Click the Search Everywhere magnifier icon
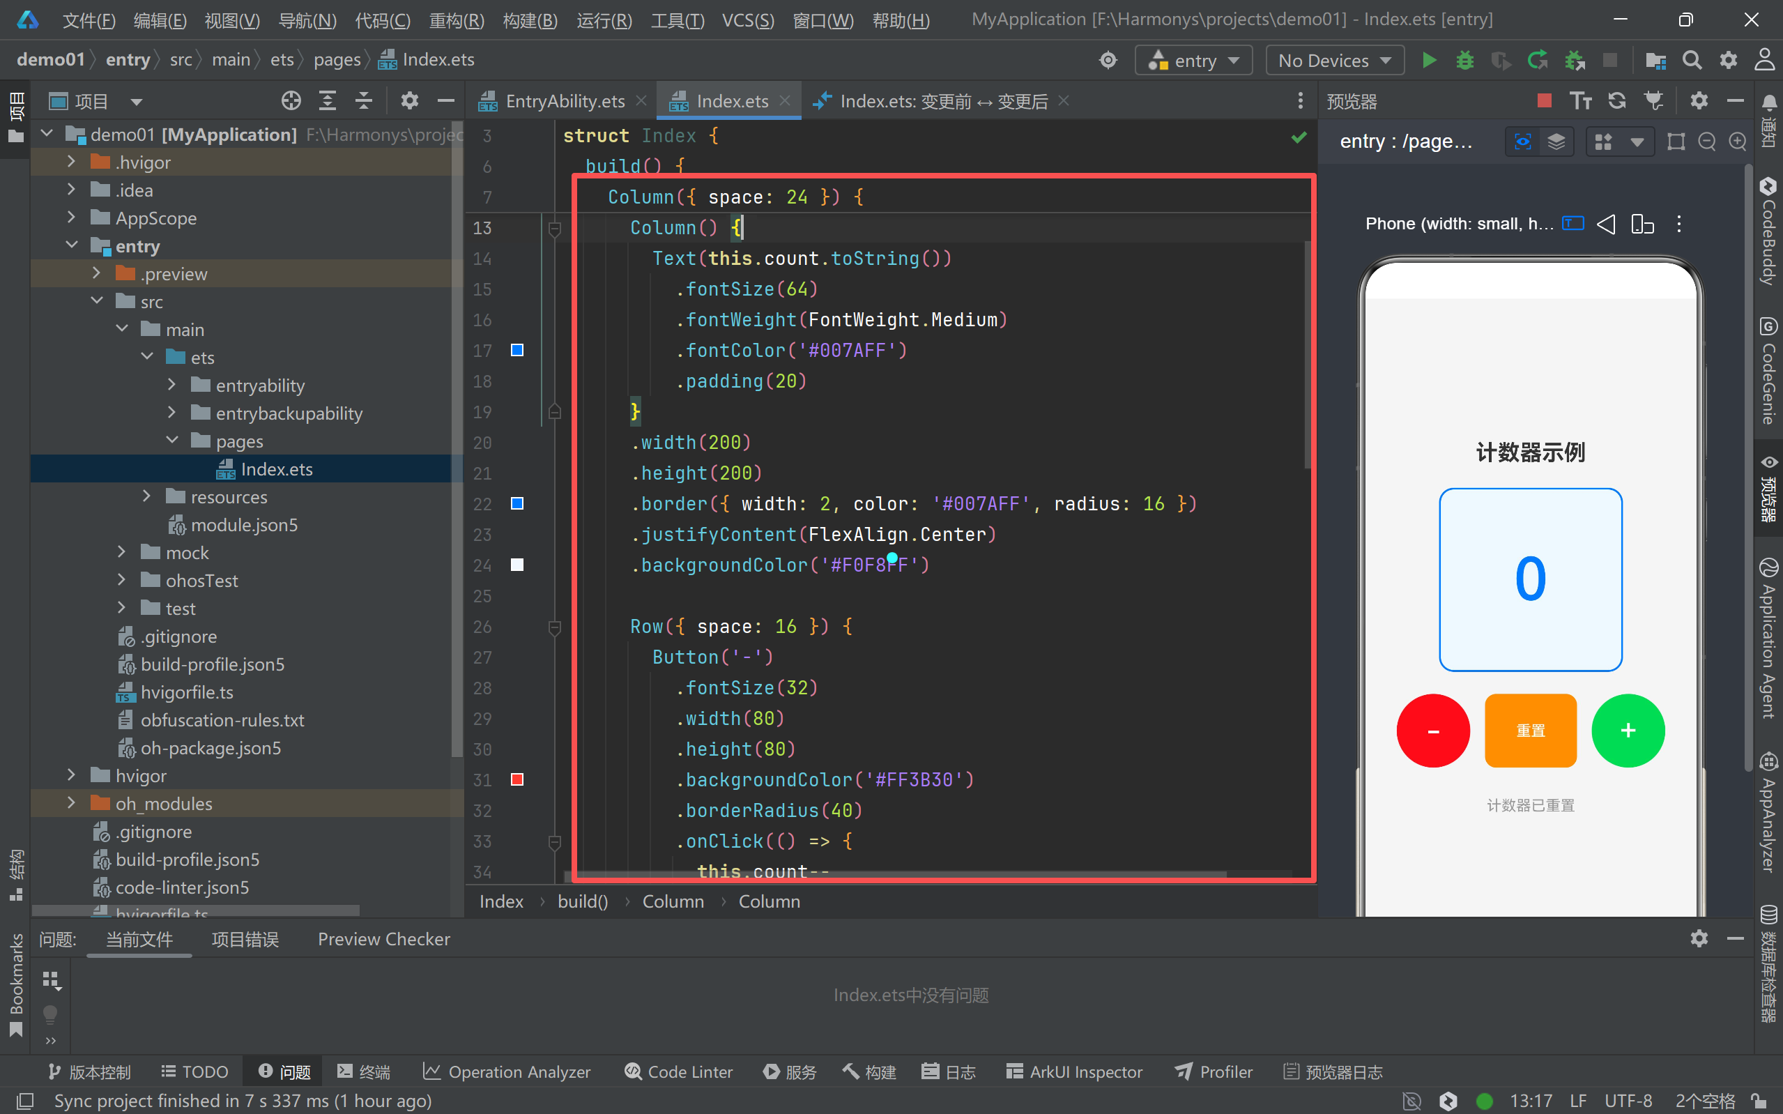This screenshot has width=1783, height=1114. (x=1692, y=60)
